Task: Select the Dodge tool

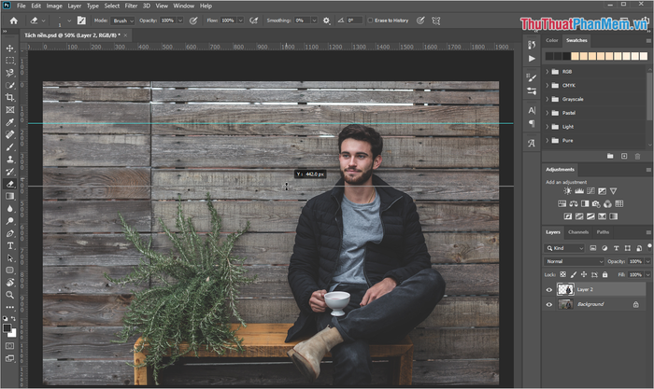Action: [10, 221]
